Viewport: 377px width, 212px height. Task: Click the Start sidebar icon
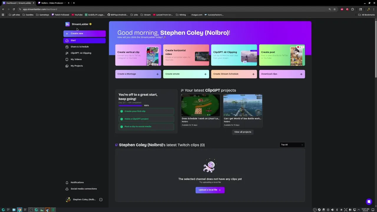pyautogui.click(x=67, y=40)
